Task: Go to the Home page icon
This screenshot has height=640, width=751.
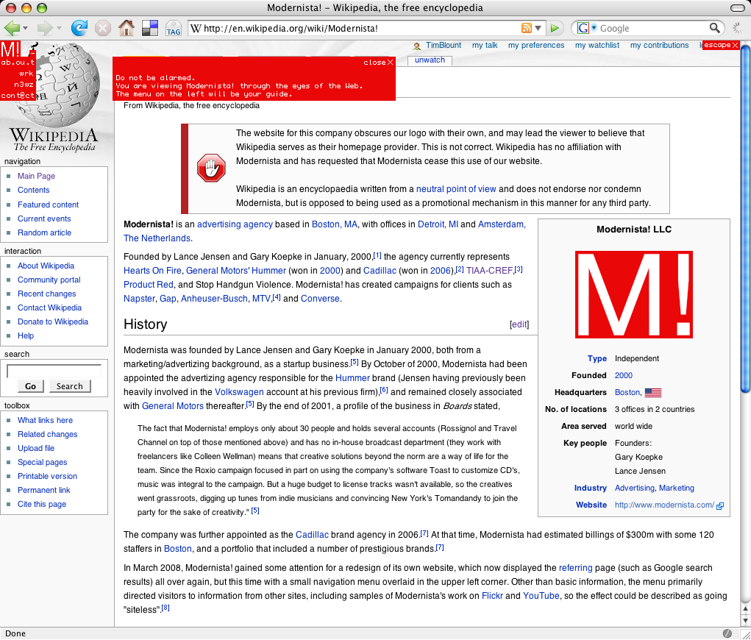Action: (127, 28)
